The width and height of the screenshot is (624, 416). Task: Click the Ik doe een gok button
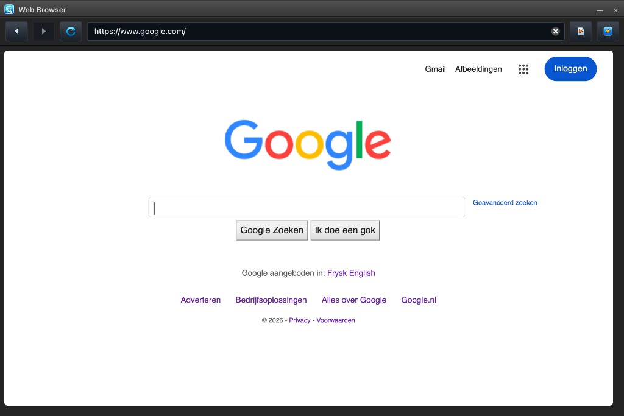345,230
